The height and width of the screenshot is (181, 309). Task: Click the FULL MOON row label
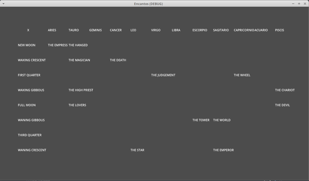pyautogui.click(x=27, y=105)
